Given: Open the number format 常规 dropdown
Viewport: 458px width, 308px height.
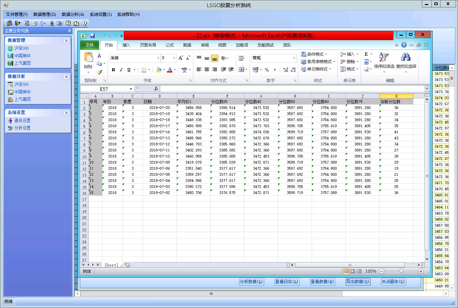Looking at the screenshot, I should [x=294, y=58].
